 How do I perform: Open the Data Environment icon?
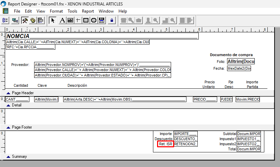[15, 20]
